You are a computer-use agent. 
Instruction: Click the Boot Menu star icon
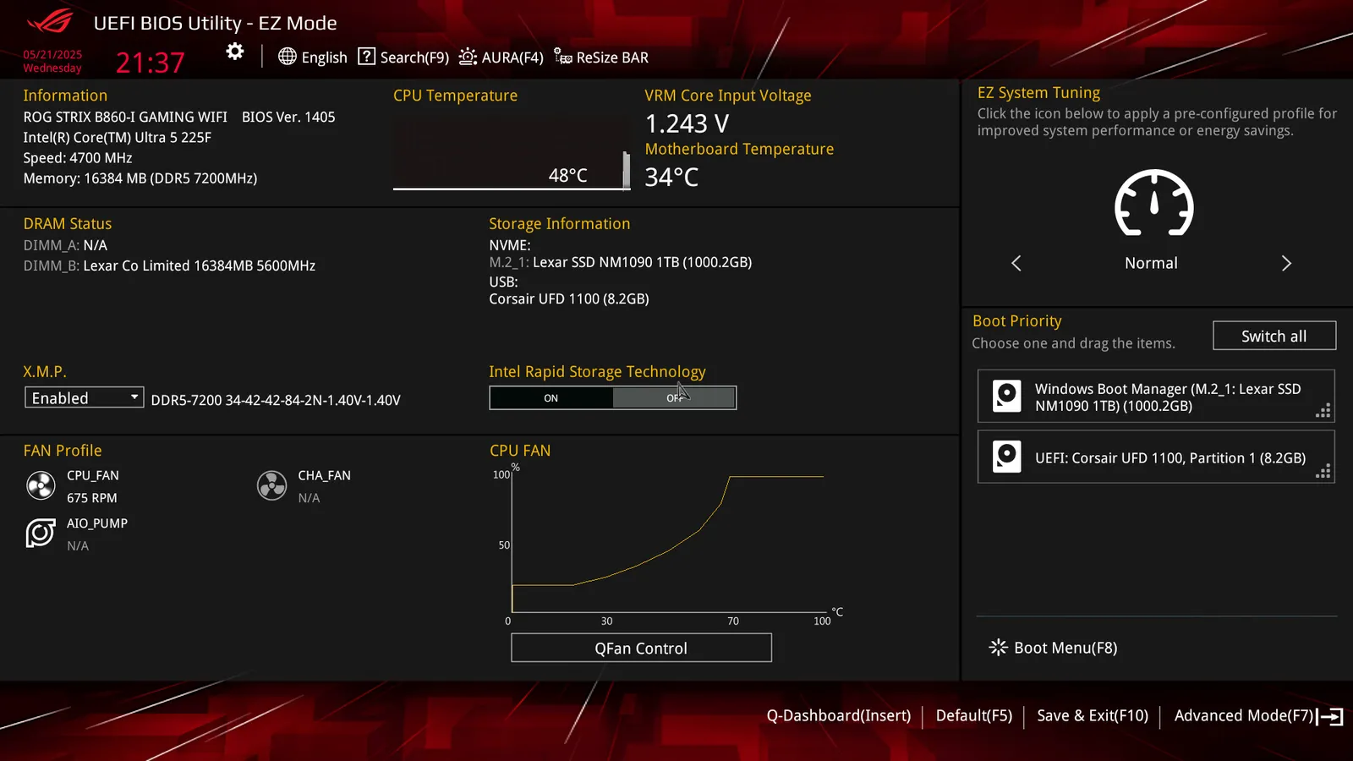tap(998, 648)
